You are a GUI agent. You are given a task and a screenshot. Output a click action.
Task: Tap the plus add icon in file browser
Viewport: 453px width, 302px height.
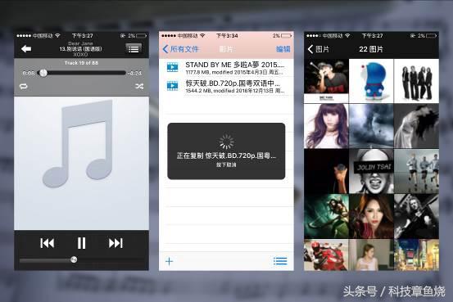[x=170, y=261]
